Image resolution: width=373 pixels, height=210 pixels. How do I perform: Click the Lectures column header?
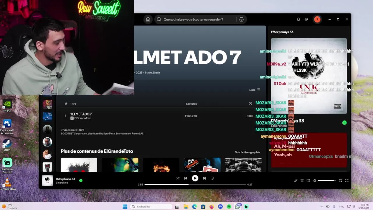tap(191, 104)
